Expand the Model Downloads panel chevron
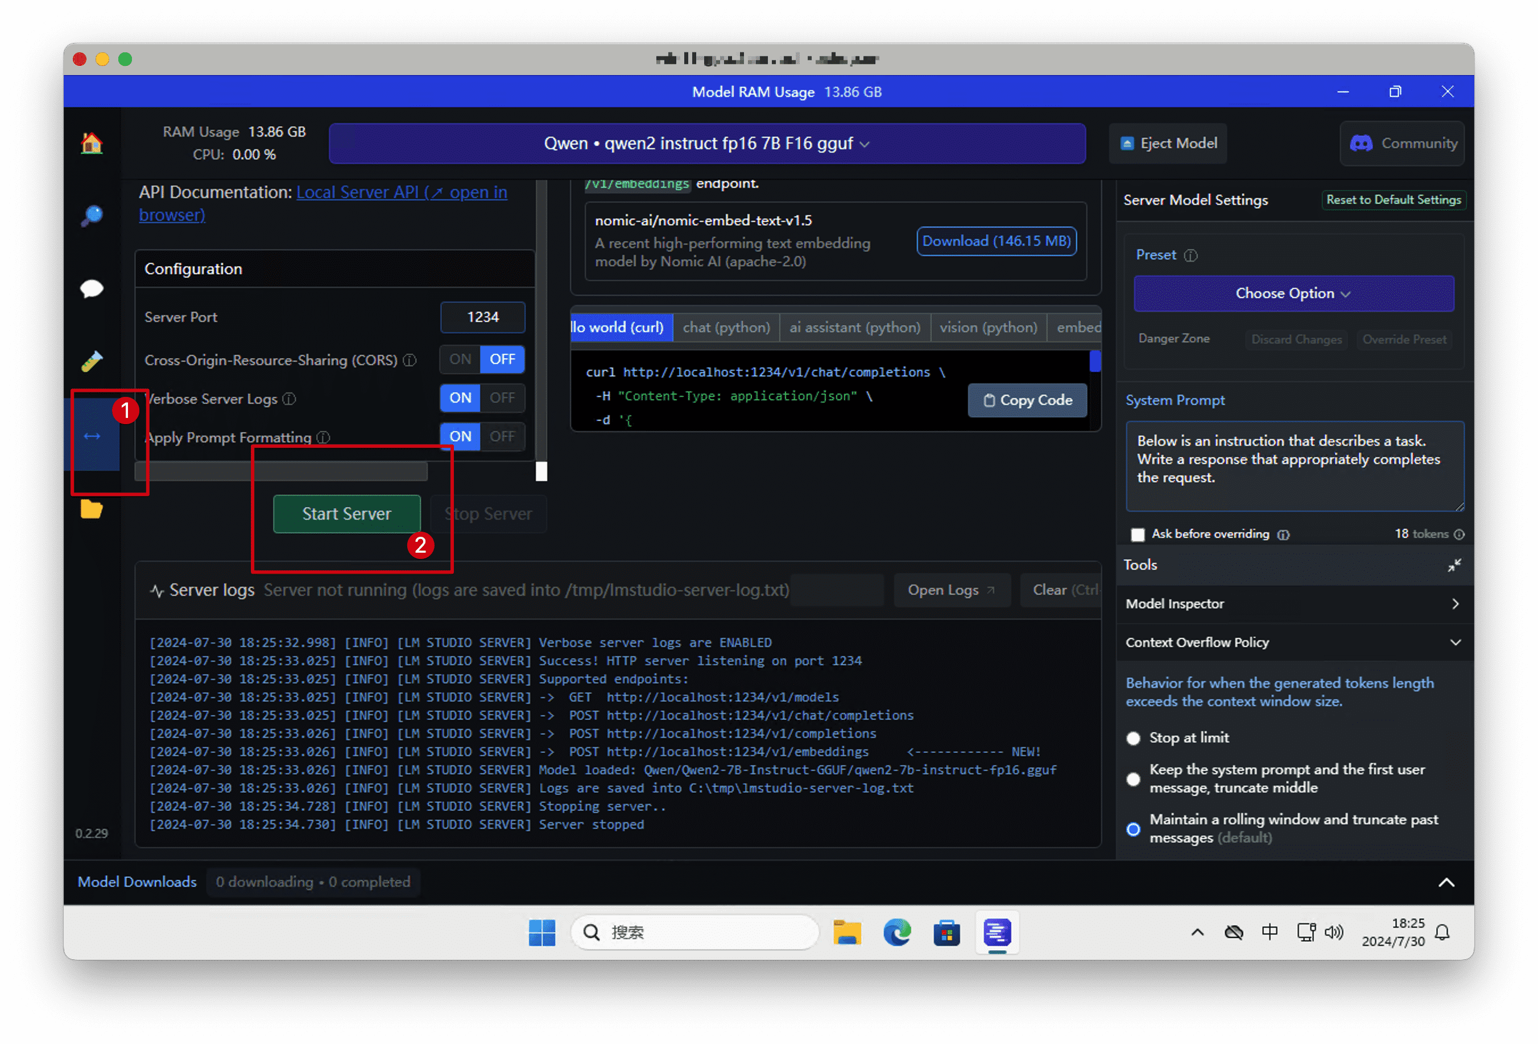The image size is (1538, 1044). [1446, 883]
